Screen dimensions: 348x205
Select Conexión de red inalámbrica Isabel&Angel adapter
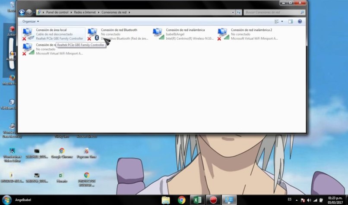(x=183, y=34)
